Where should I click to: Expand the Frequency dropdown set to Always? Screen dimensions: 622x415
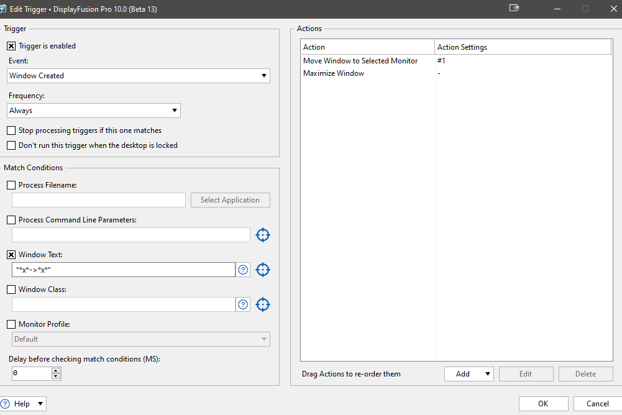point(94,111)
